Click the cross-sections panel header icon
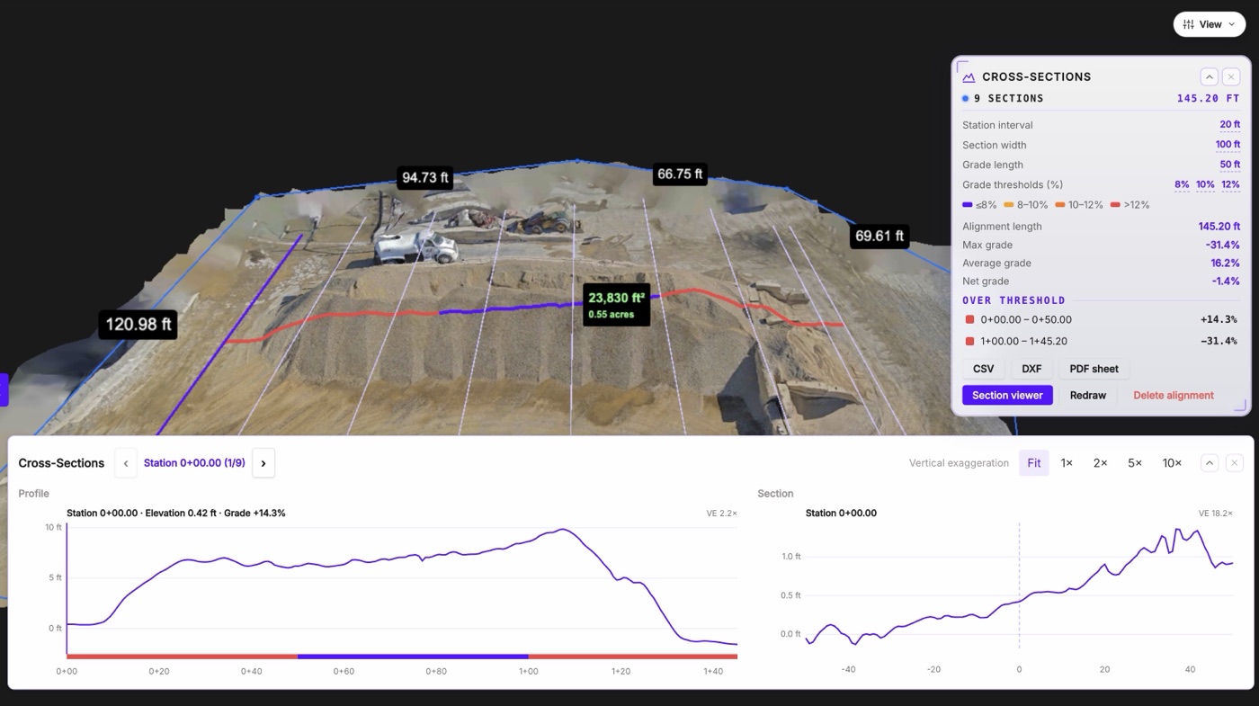The width and height of the screenshot is (1259, 706). coord(969,77)
